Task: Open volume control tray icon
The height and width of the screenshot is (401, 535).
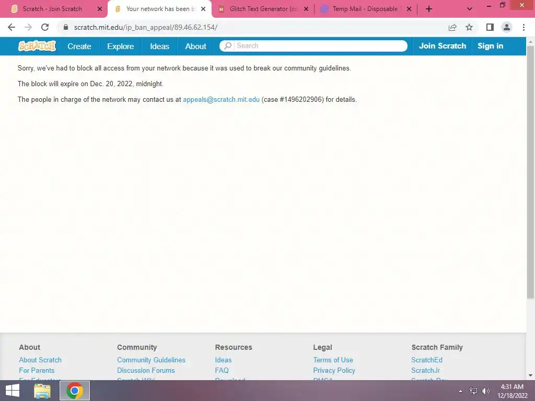Action: click(486, 391)
